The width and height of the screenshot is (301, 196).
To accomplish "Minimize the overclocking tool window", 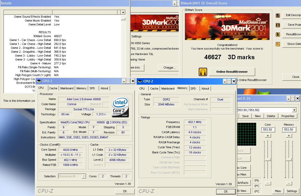I will (289, 98).
